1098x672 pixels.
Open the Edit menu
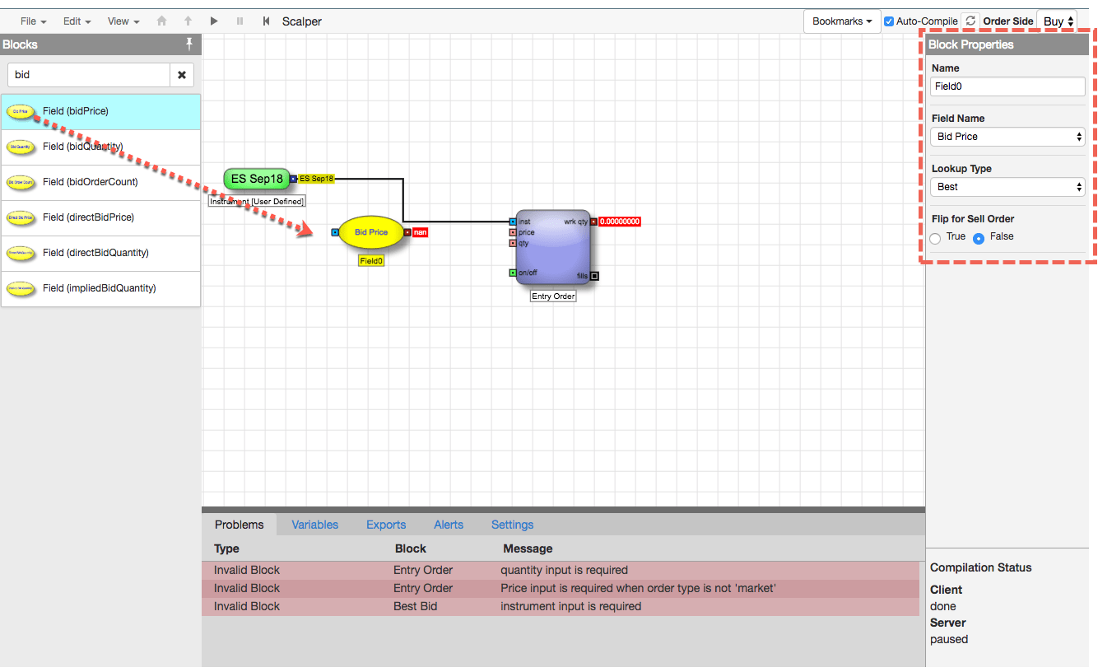pos(77,21)
